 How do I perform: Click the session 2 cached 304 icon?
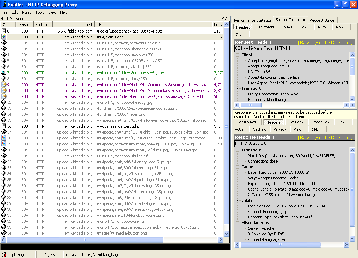[x=4, y=43]
